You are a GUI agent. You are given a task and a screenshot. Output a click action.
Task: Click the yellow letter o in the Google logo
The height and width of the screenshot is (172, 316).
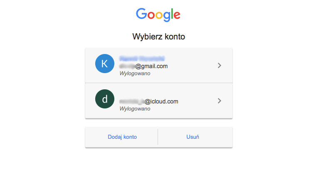click(x=159, y=15)
